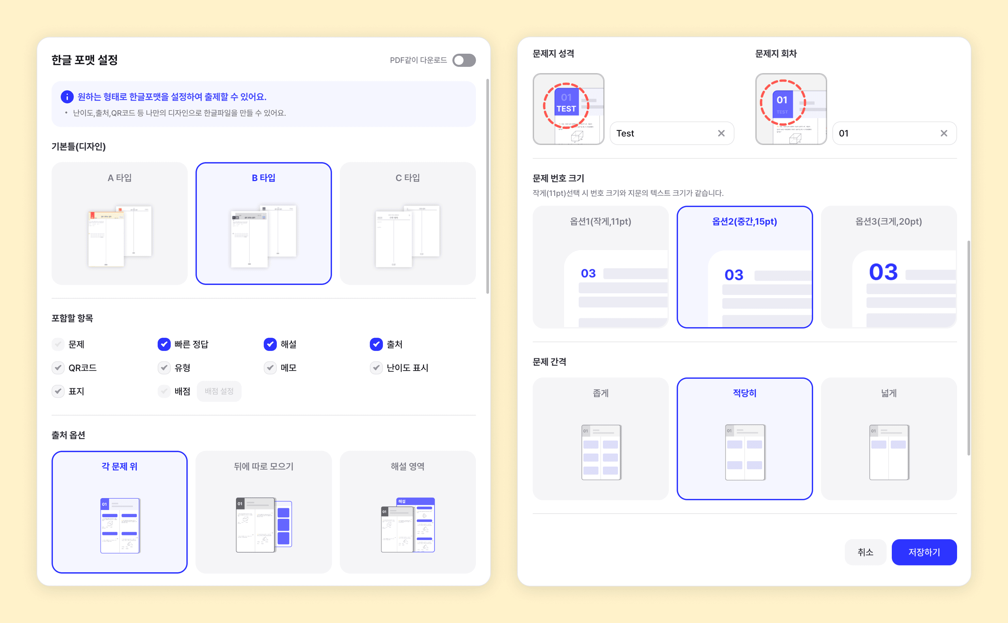Uncheck the 해설 checkbox
This screenshot has height=623, width=1008.
click(x=270, y=344)
